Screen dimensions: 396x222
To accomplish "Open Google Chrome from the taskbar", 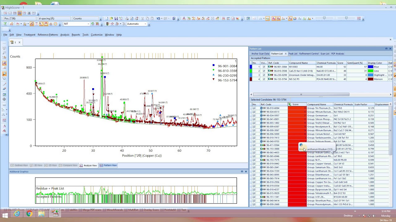I will pyautogui.click(x=29, y=214).
